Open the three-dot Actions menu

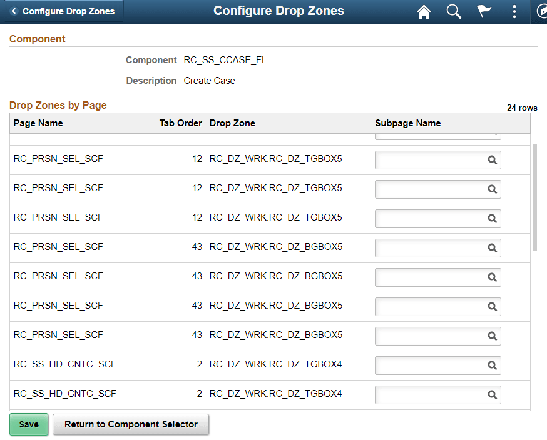coord(514,11)
